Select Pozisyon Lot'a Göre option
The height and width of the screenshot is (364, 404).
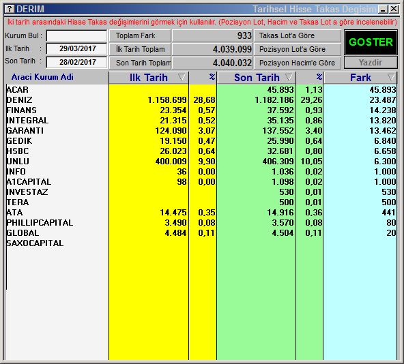point(298,49)
